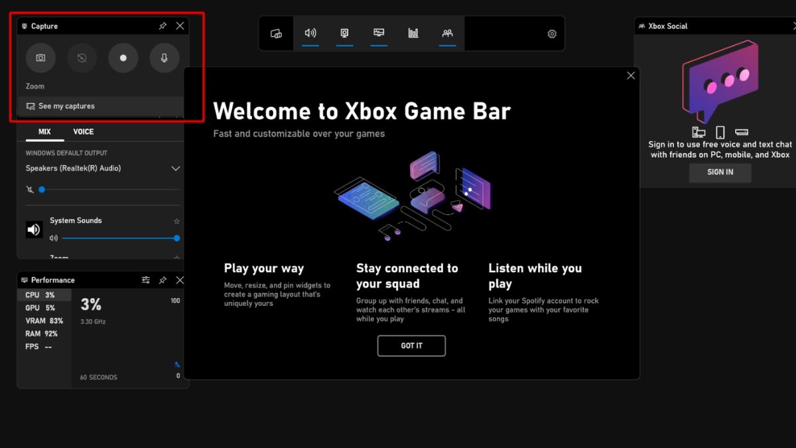Click the Play your way heading
796x448 pixels.
(264, 268)
